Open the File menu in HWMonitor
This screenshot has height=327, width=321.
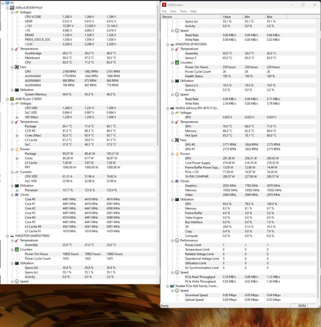(164, 11)
